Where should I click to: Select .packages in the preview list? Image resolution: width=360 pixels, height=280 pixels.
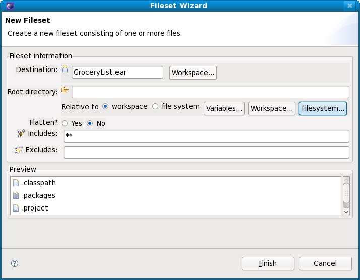click(x=38, y=195)
